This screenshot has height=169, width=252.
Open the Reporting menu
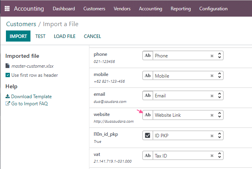pos(181,9)
